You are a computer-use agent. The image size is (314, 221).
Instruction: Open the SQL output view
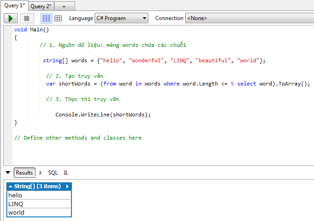click(x=53, y=173)
